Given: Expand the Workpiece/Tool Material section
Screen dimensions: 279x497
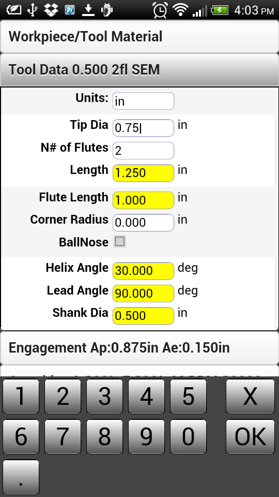Looking at the screenshot, I should click(139, 36).
